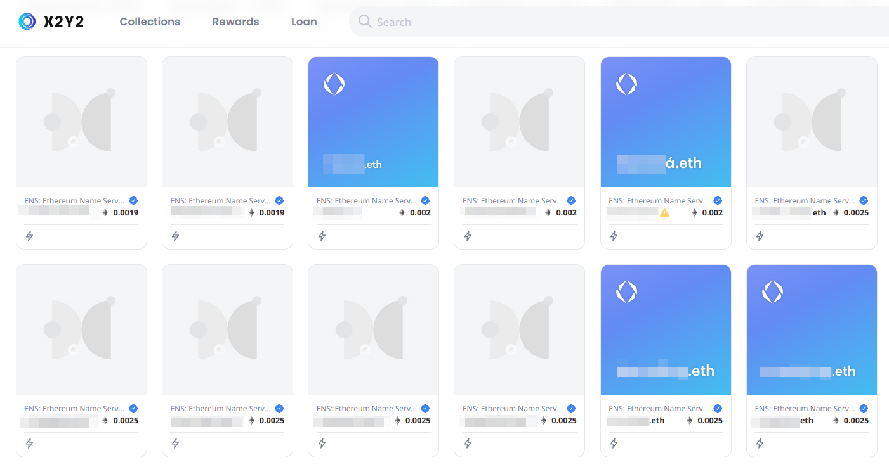Viewport: 889px width, 467px height.
Task: Click the ENS logo on the á.eth card
Action: tap(626, 84)
